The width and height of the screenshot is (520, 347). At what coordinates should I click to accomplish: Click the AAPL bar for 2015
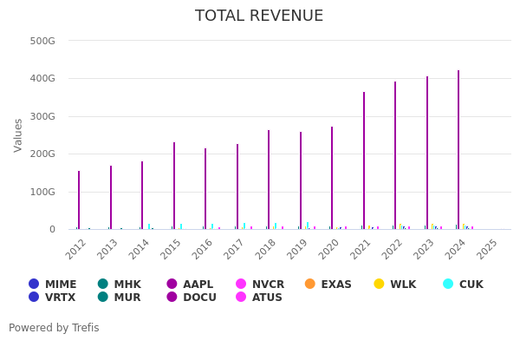[174, 187]
